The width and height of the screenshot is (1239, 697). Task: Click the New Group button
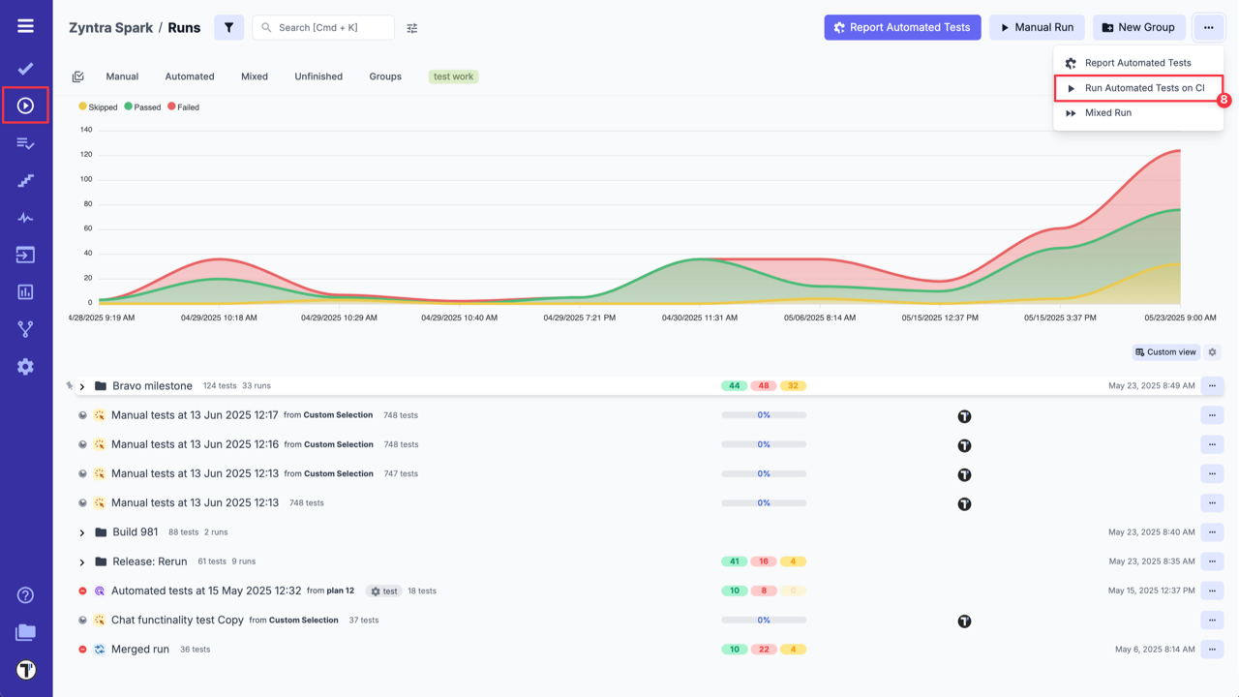[1138, 27]
